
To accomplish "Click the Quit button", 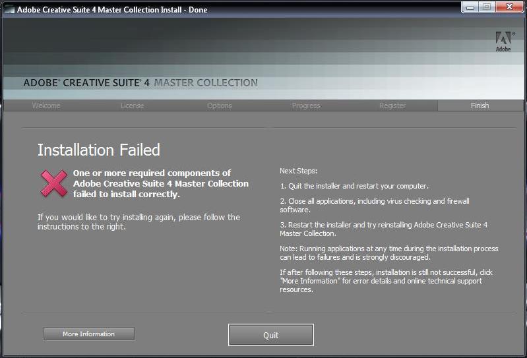I will pyautogui.click(x=271, y=335).
